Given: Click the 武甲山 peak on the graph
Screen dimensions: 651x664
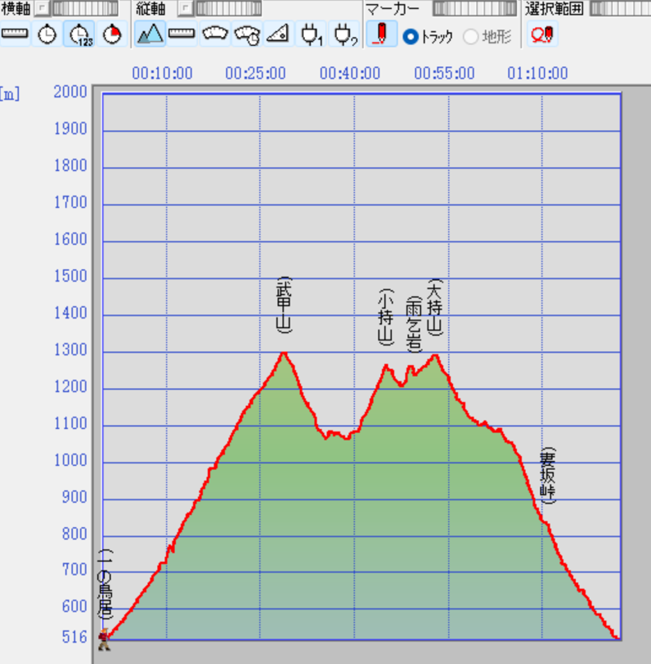Looking at the screenshot, I should tap(284, 353).
